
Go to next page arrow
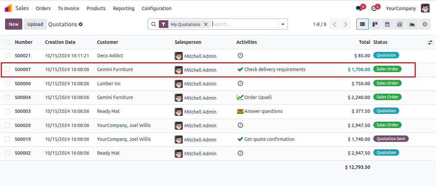tap(345, 24)
